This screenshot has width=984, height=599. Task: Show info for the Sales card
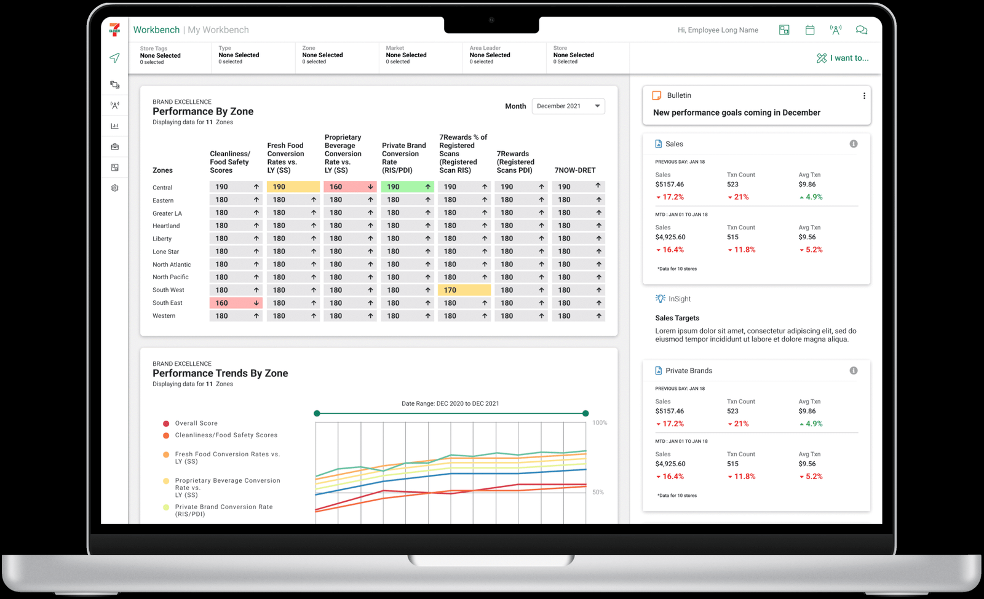click(x=854, y=144)
